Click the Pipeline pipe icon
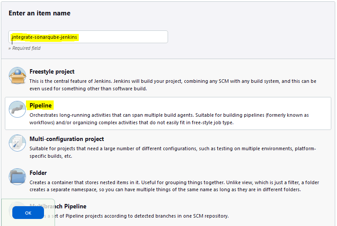Screen dimensions: 337x226 point(18,109)
